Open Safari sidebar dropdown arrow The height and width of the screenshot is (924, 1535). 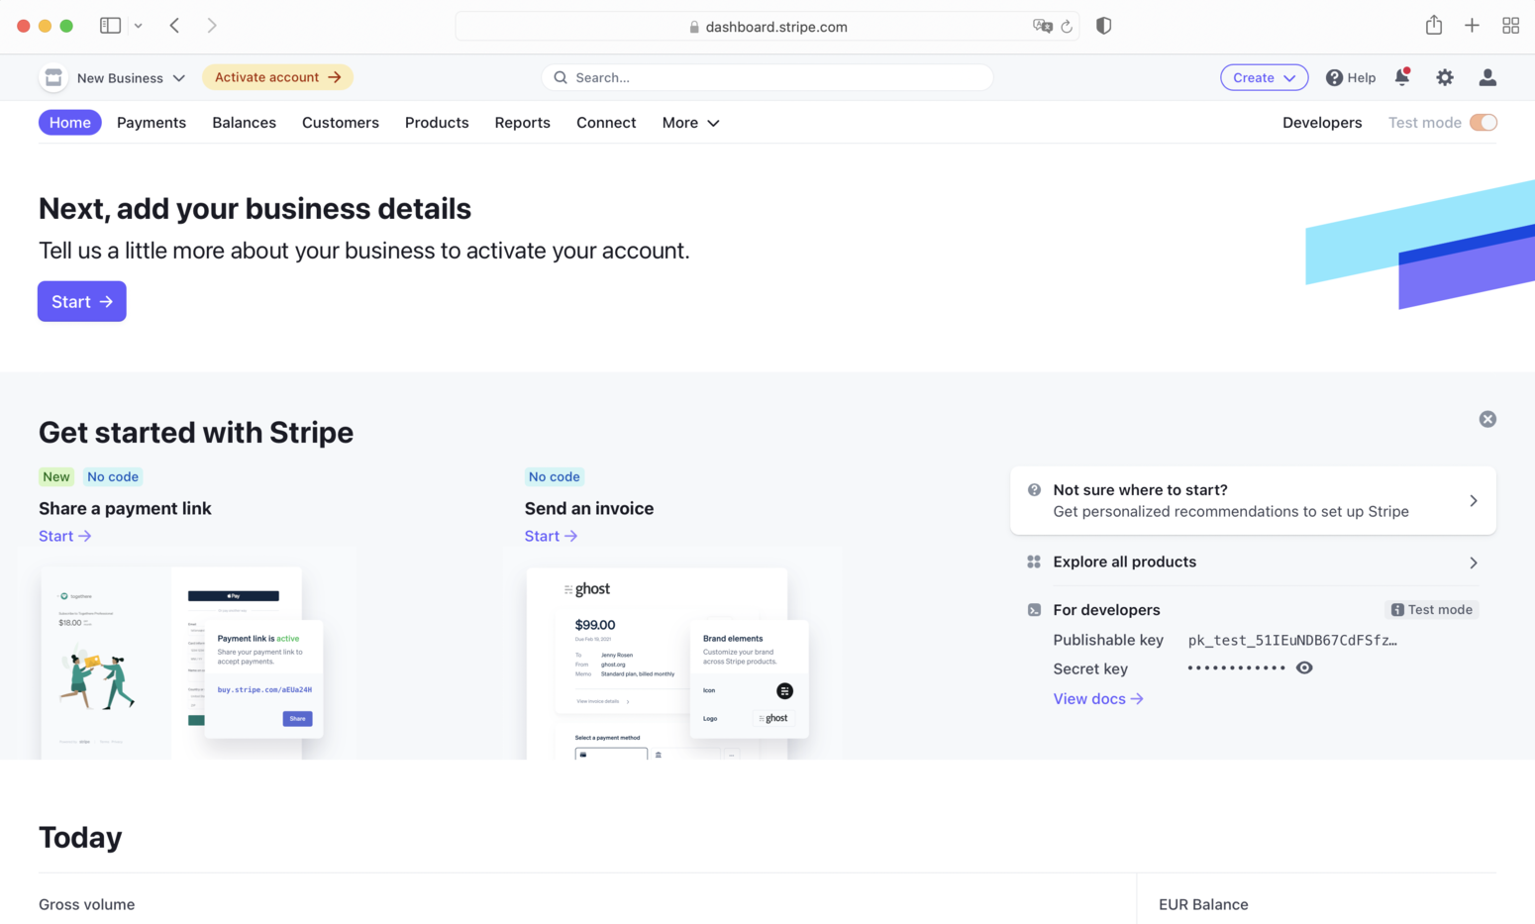click(139, 26)
